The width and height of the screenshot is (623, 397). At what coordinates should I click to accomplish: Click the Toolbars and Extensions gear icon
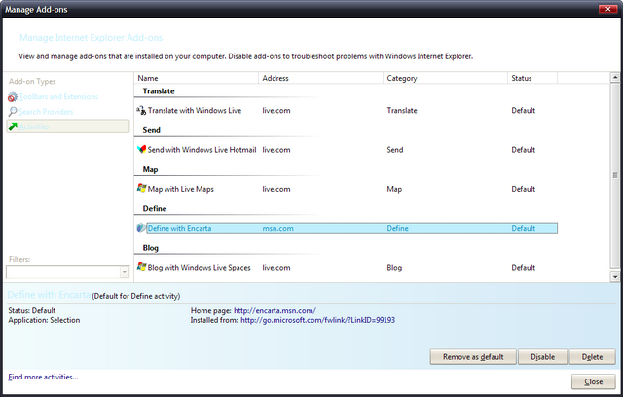pyautogui.click(x=13, y=97)
